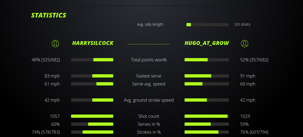Click HARRYSILCOCK's Total points won bar

pyautogui.click(x=92, y=60)
